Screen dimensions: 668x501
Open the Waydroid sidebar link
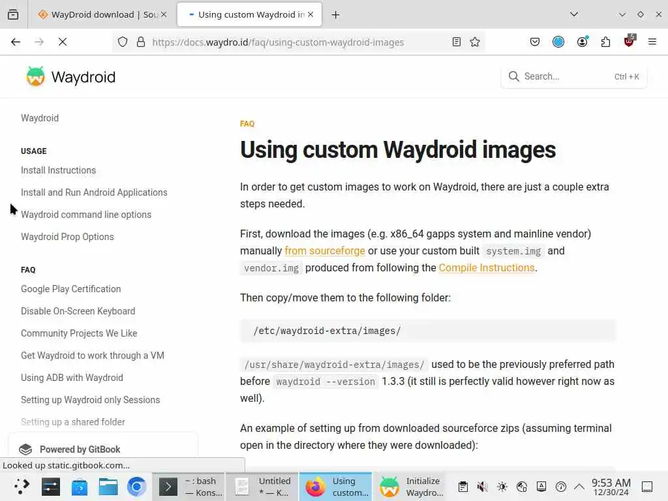40,118
